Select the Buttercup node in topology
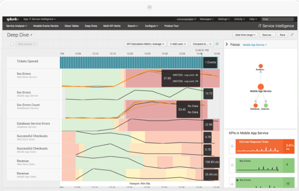Viewport: 299px width, 191px height. tap(261, 66)
